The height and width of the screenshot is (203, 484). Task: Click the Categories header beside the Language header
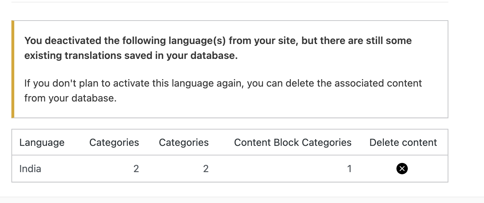pyautogui.click(x=114, y=142)
